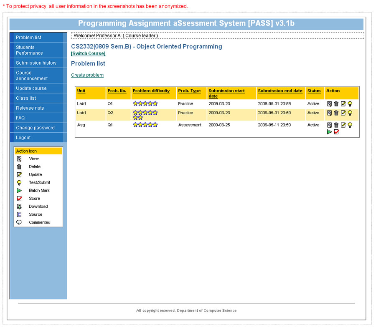
Task: Delete the Lab1 Q1 problem via trash icon
Action: pyautogui.click(x=336, y=103)
